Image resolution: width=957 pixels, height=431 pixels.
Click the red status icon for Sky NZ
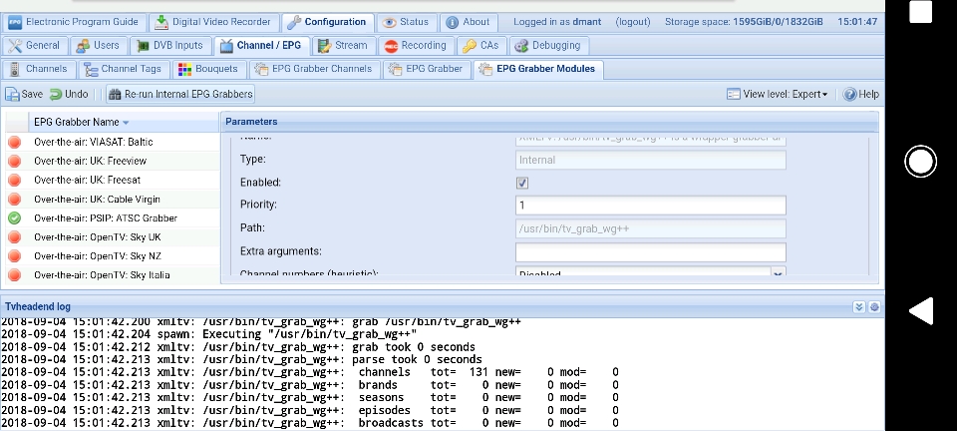15,255
